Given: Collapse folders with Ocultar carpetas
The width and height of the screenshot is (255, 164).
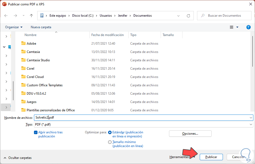Looking at the screenshot, I should click(x=18, y=158).
